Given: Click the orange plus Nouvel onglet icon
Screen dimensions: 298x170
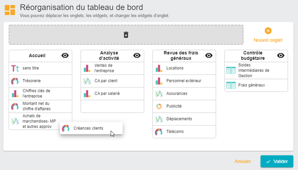Looking at the screenshot, I should click(x=268, y=31).
